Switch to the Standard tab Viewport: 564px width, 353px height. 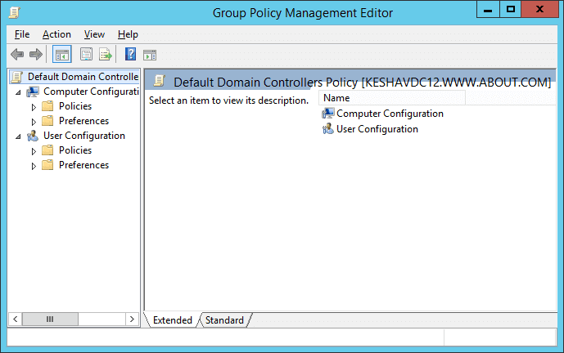224,320
